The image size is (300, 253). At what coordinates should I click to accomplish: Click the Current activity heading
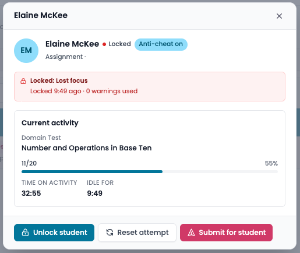[50, 123]
